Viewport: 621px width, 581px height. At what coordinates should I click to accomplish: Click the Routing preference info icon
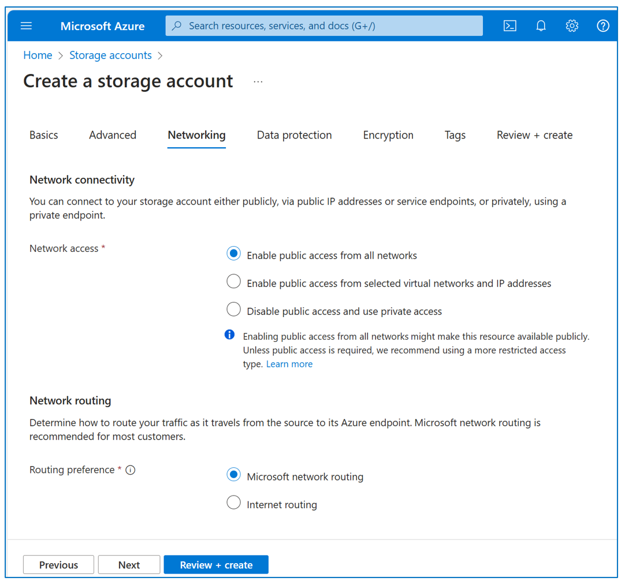[x=131, y=470]
